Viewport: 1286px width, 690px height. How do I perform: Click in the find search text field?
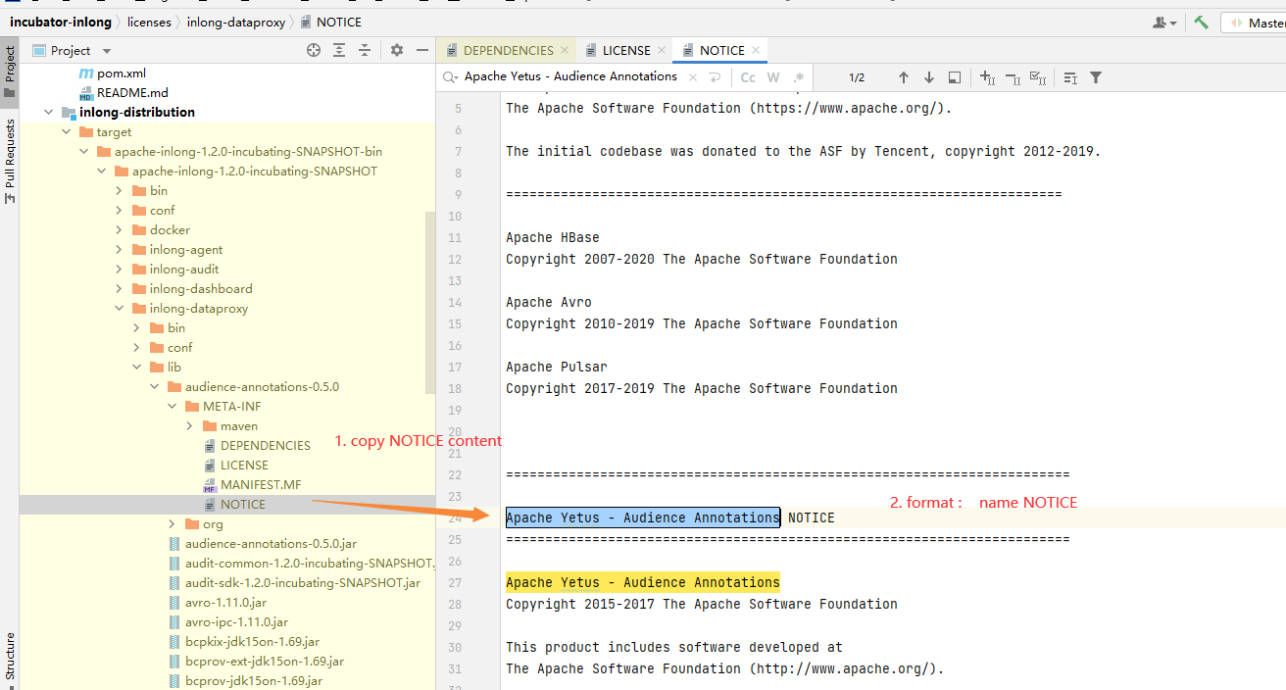point(569,76)
